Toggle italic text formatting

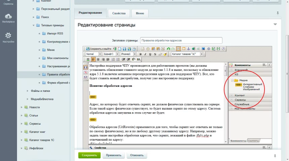[145, 54]
